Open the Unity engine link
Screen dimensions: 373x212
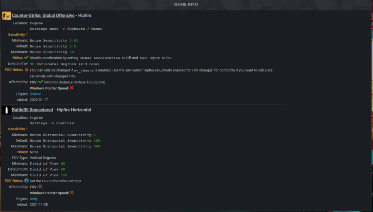tap(34, 199)
